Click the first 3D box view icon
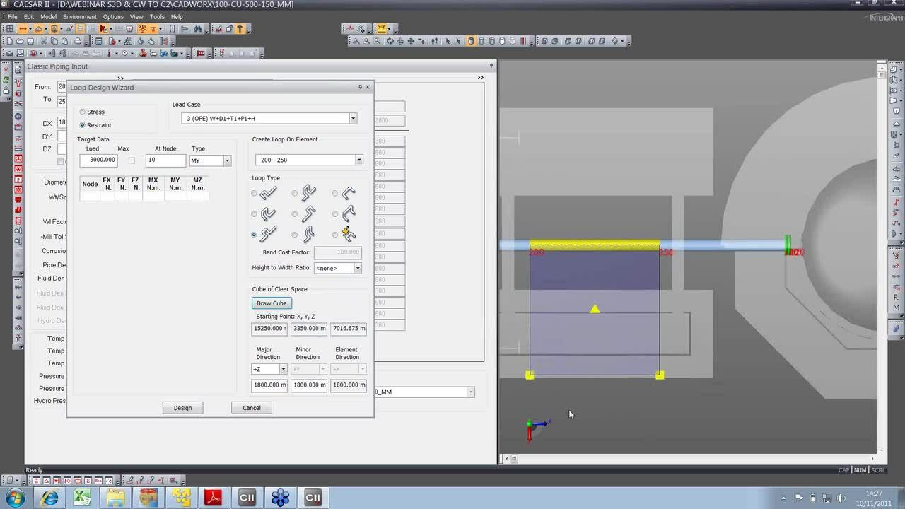Screen dimensions: 905x509 point(544,41)
